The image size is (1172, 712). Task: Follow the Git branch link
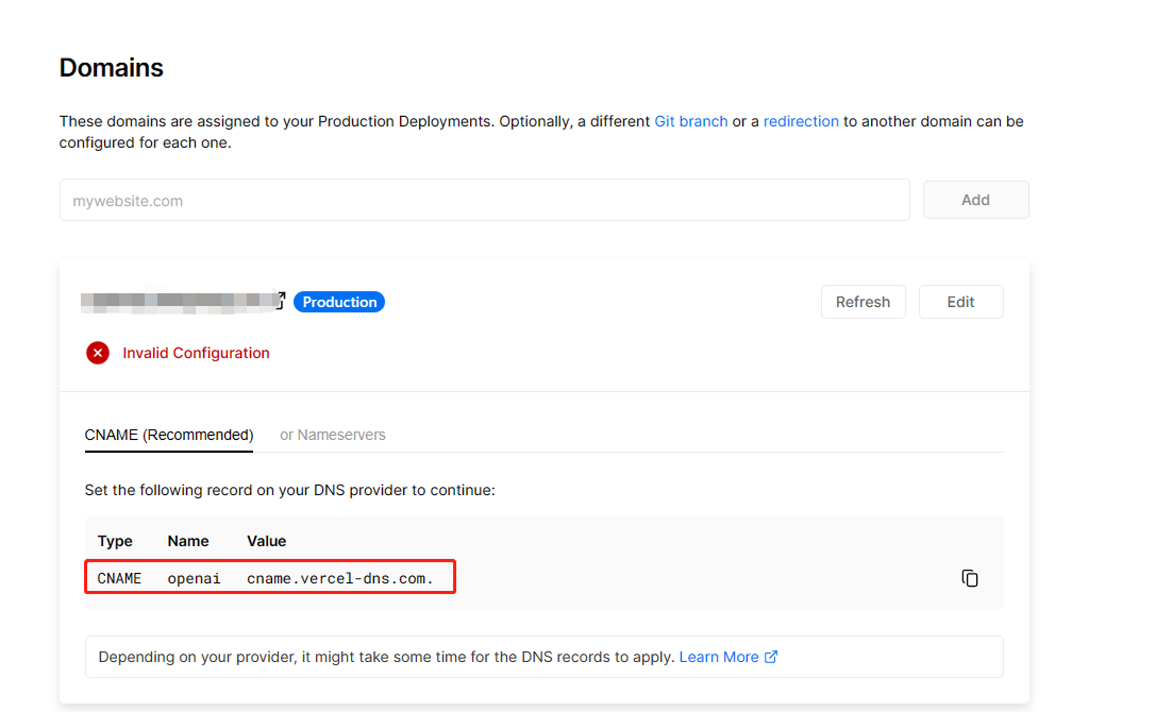pyautogui.click(x=691, y=121)
